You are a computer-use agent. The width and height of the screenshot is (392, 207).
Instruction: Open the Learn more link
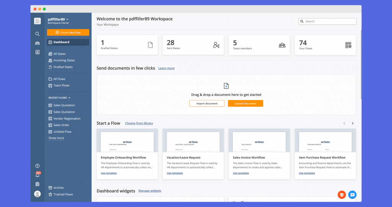(166, 68)
